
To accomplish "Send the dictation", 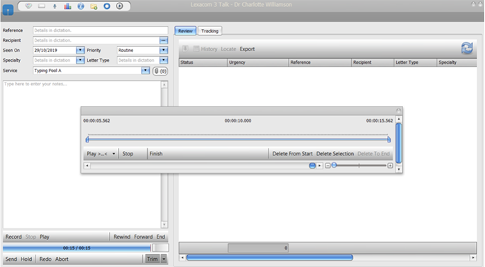I will pos(11,259).
